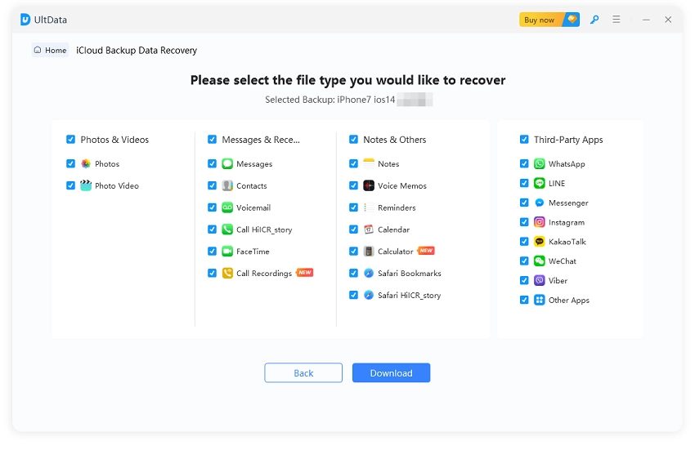
Task: Toggle the KakaoTalk checkbox
Action: (524, 242)
